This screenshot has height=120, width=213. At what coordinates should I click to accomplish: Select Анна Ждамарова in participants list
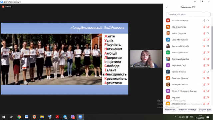(x=188, y=53)
